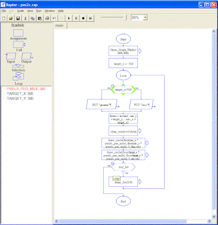This screenshot has width=218, height=225.
Task: Click the Open file folder icon
Action: tap(11, 18)
